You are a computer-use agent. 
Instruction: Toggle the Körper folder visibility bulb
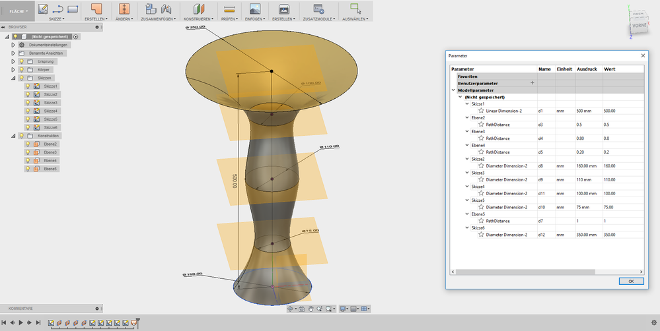pyautogui.click(x=21, y=70)
